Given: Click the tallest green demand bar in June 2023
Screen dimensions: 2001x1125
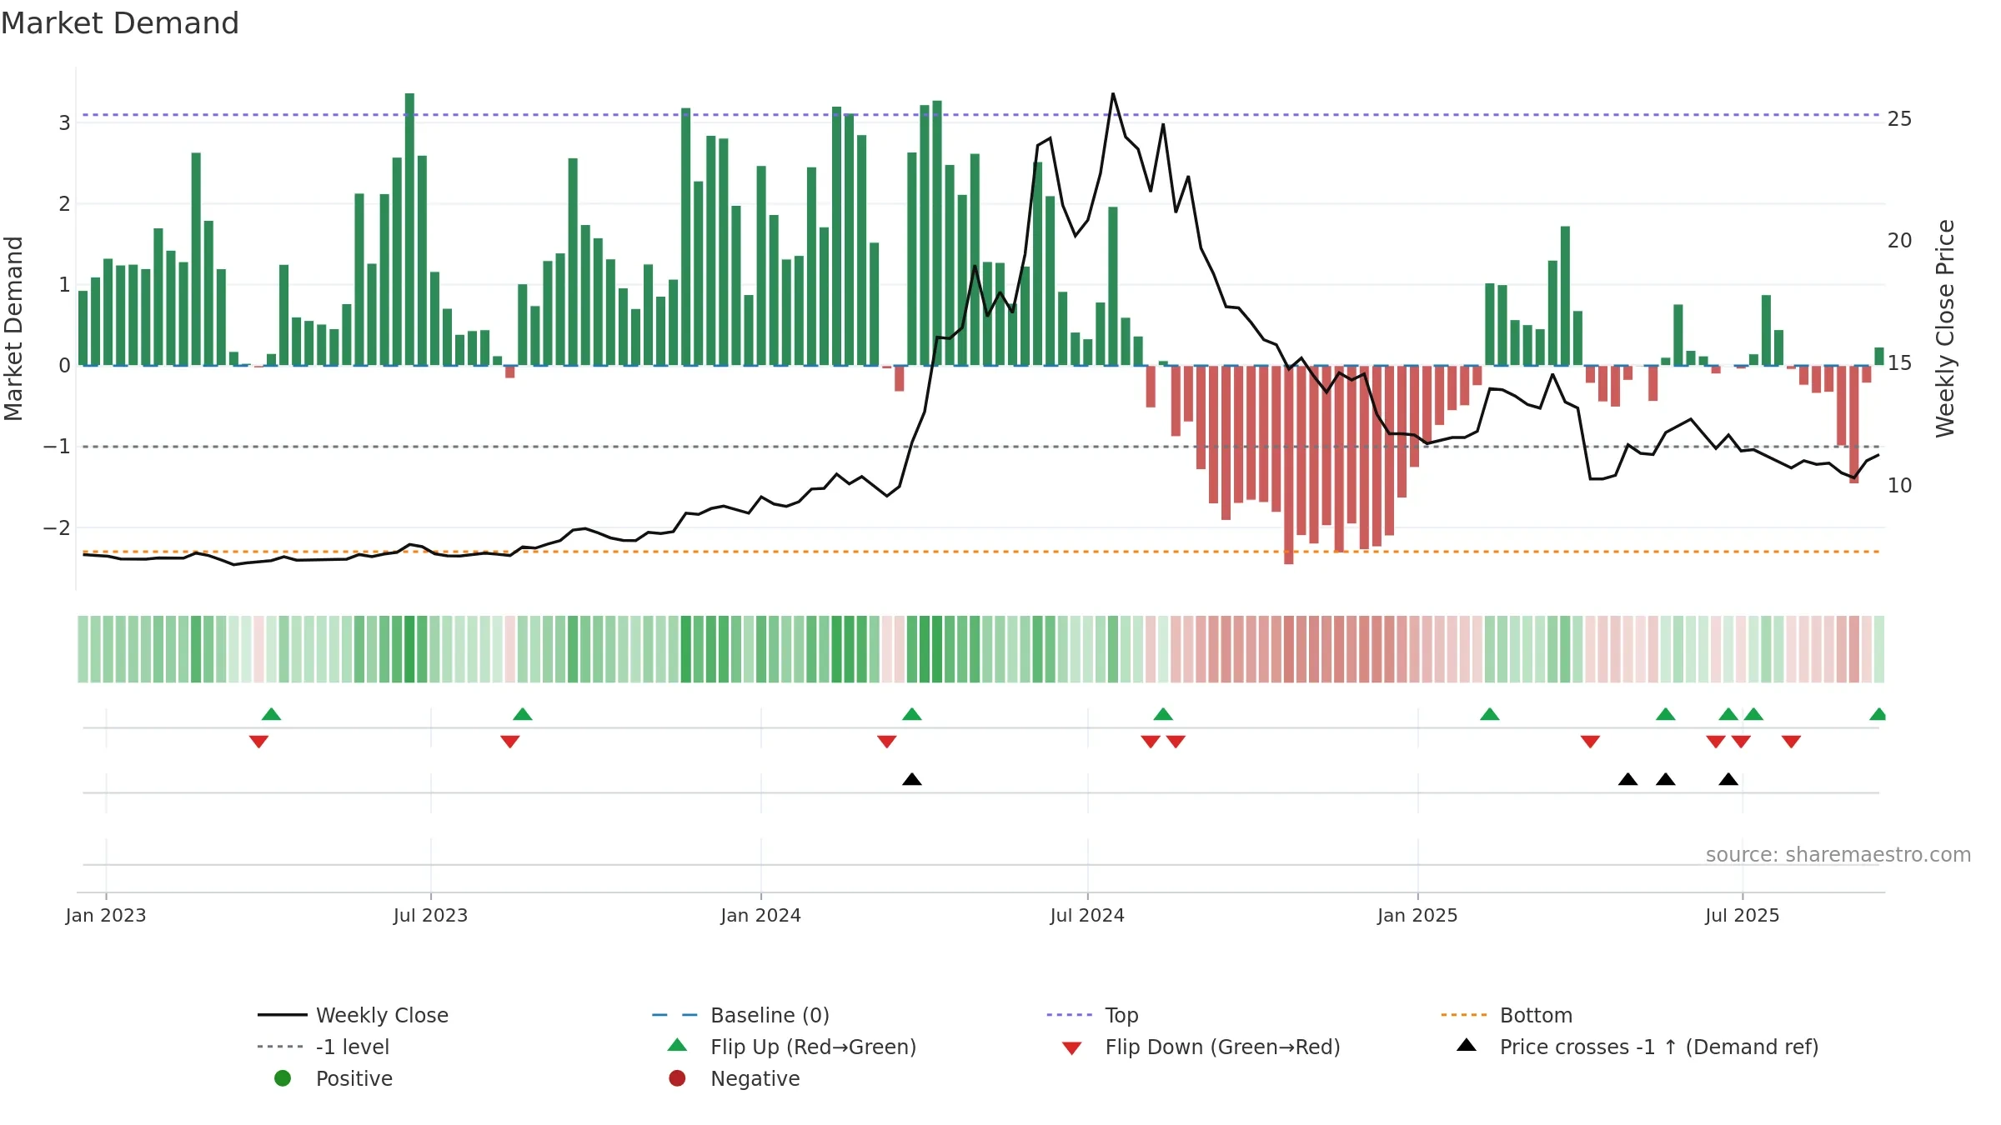Looking at the screenshot, I should point(409,229).
